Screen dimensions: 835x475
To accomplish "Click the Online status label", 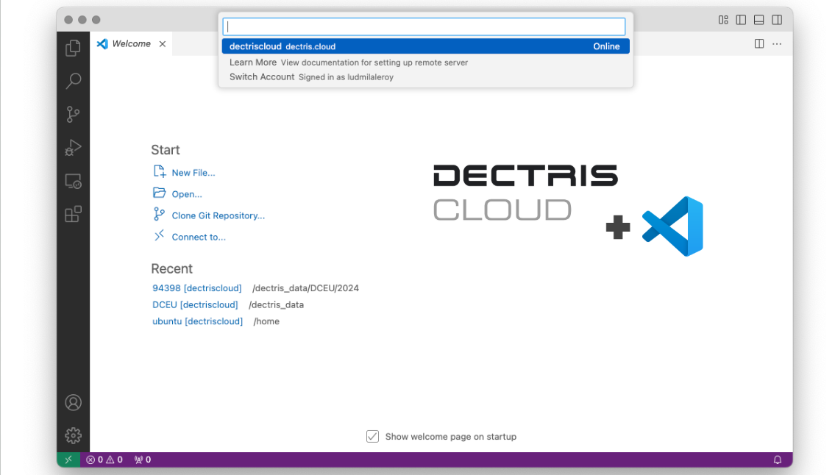I will (x=606, y=46).
